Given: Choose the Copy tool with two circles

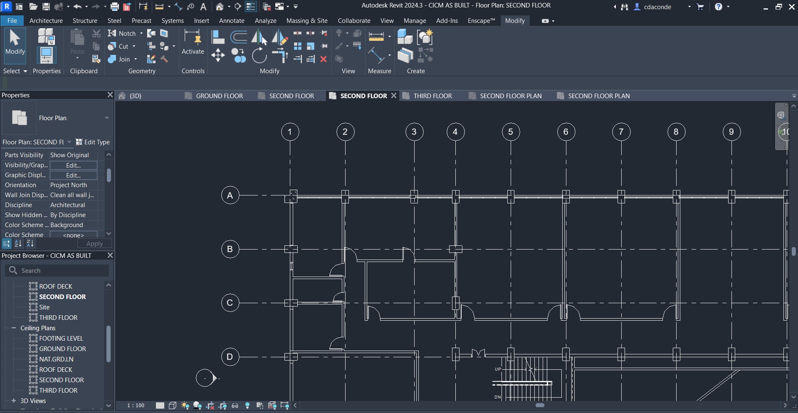Looking at the screenshot, I should point(239,55).
